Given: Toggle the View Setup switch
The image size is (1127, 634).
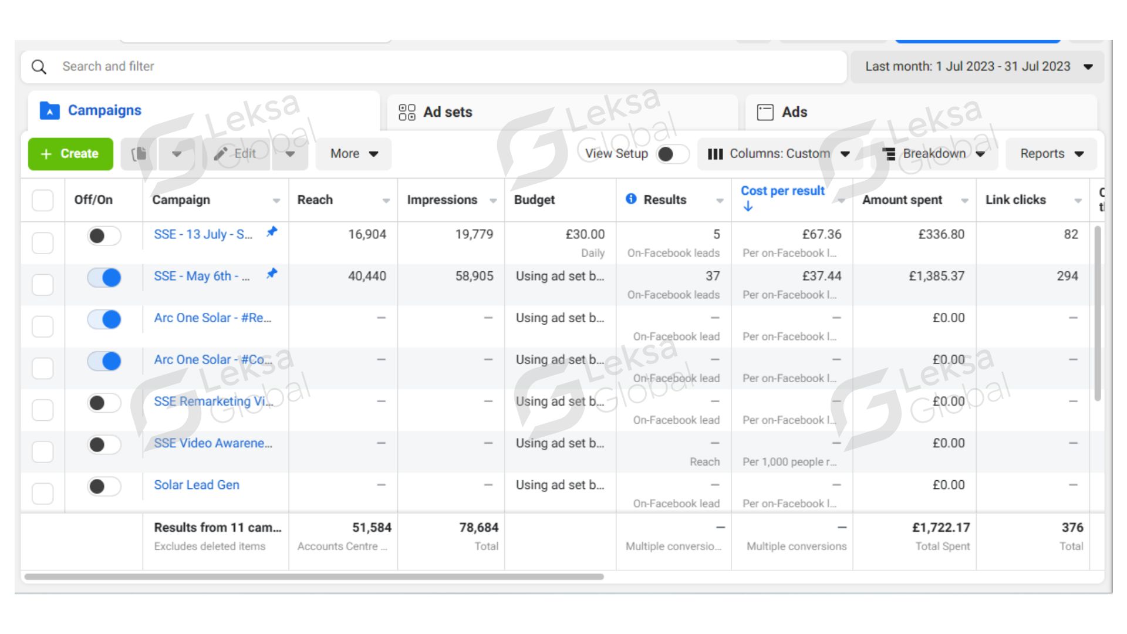Looking at the screenshot, I should pyautogui.click(x=672, y=154).
